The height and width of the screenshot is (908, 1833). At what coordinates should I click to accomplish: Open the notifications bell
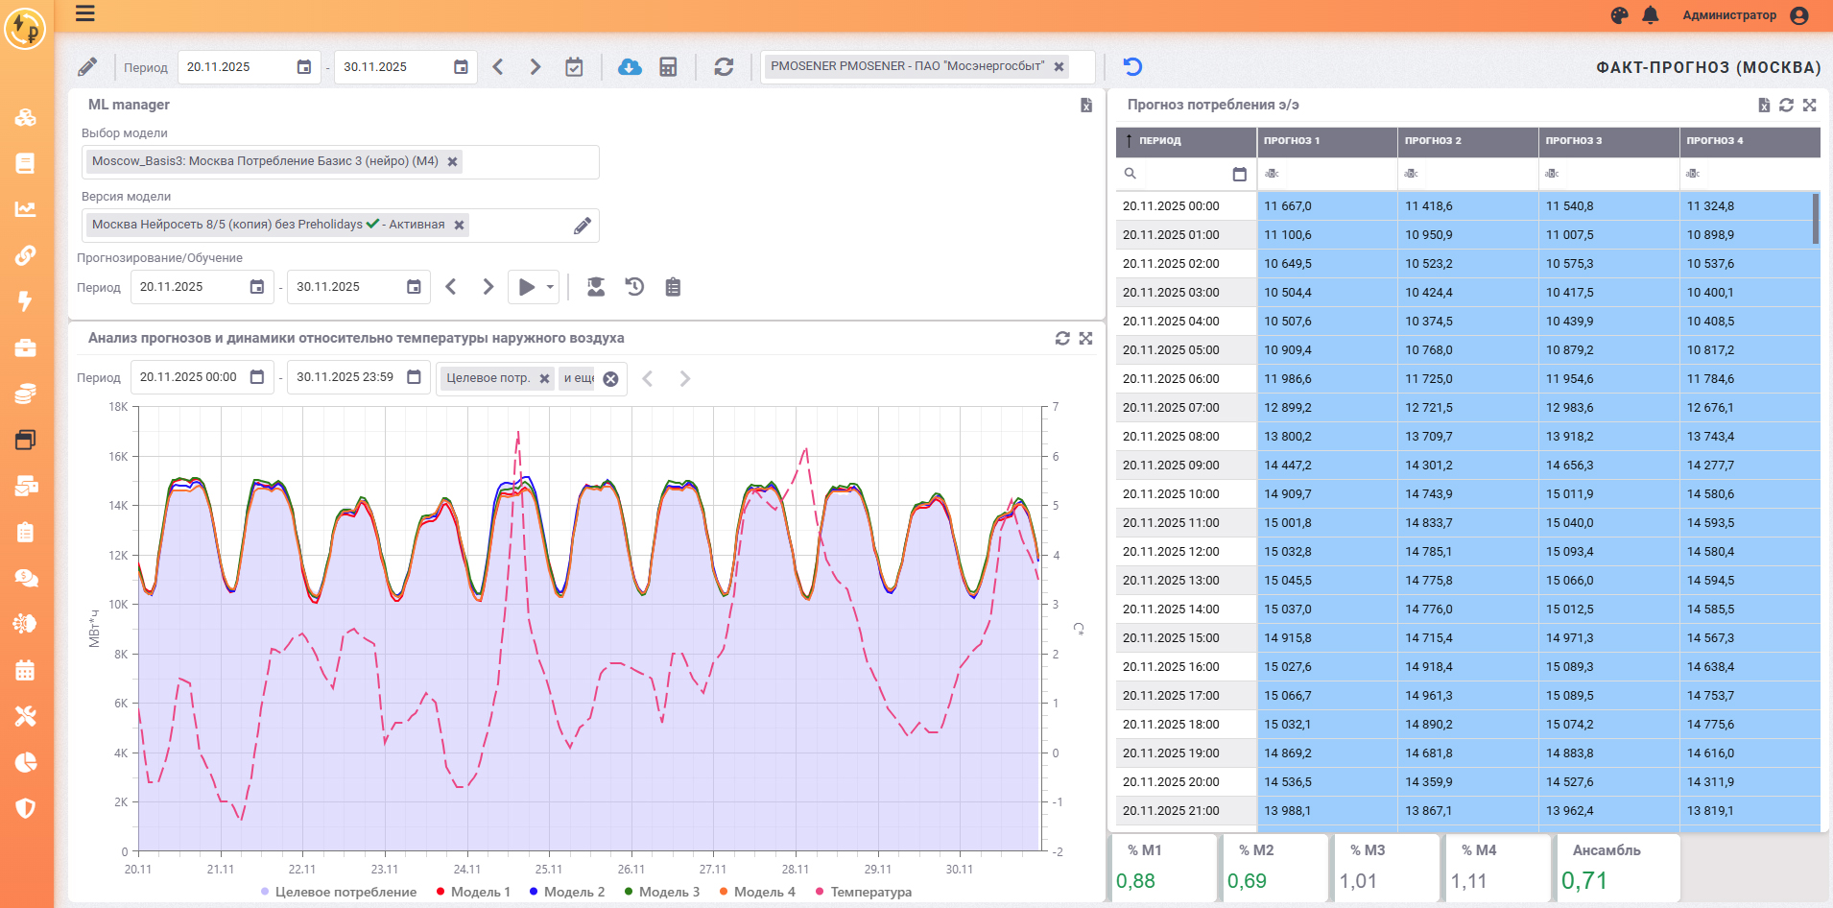(1651, 15)
